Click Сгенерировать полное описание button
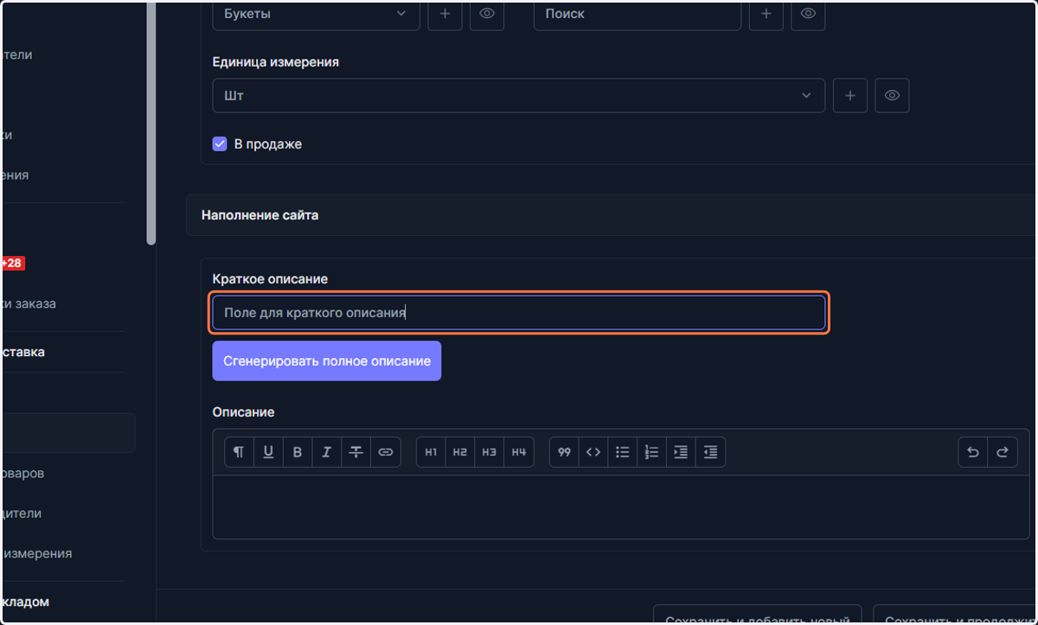The height and width of the screenshot is (625, 1038). pyautogui.click(x=327, y=360)
